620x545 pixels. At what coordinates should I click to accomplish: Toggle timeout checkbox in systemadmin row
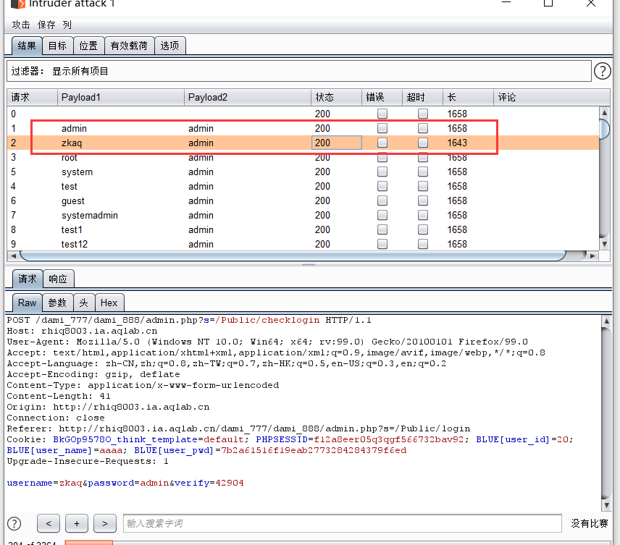[423, 215]
